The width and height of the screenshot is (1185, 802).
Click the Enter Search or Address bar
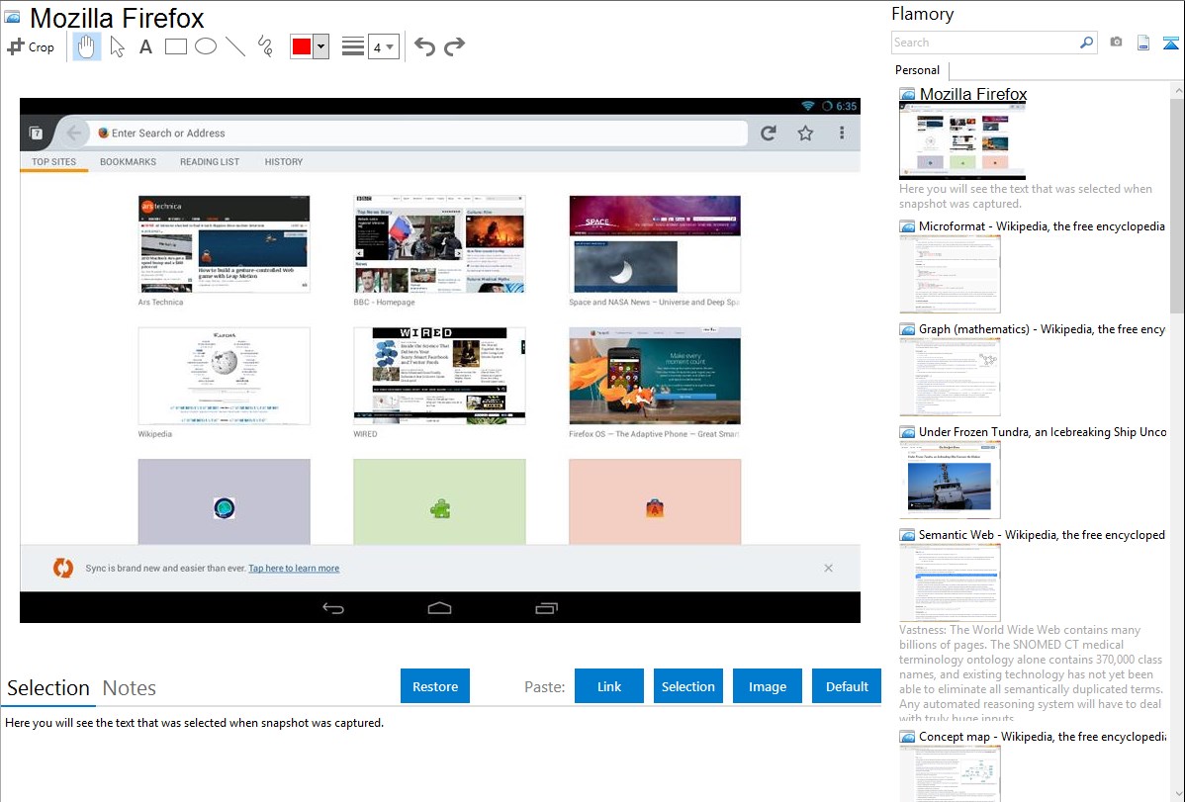tap(418, 134)
